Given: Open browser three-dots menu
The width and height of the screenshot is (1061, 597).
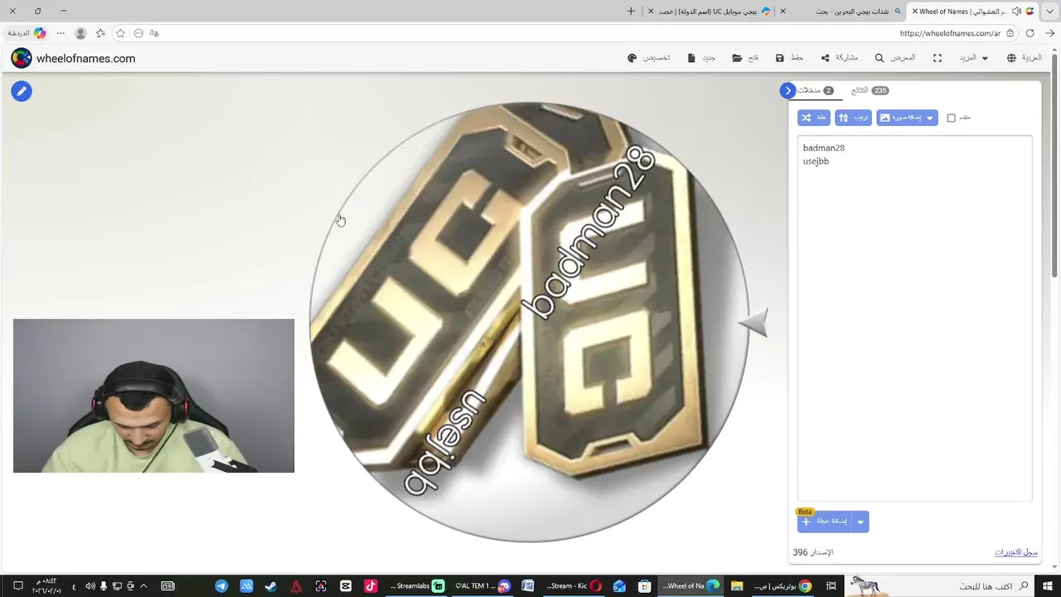Looking at the screenshot, I should click(x=61, y=33).
